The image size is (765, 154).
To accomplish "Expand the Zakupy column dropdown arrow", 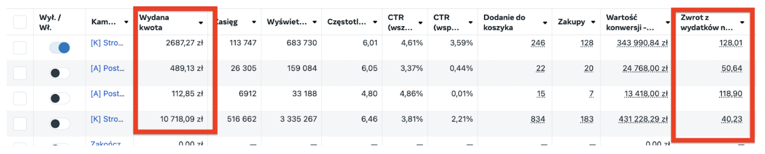I will coord(593,22).
